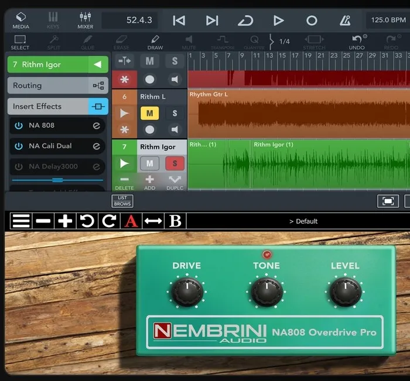The width and height of the screenshot is (410, 381).
Task: Unmute the Rithm L track
Action: [150, 113]
